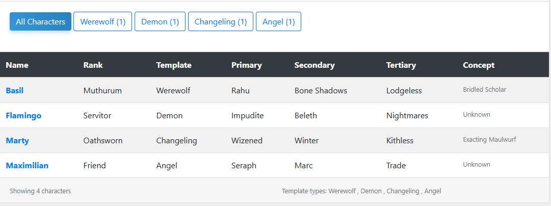This screenshot has height=206, width=551.
Task: Open Marty's character link
Action: pyautogui.click(x=17, y=141)
